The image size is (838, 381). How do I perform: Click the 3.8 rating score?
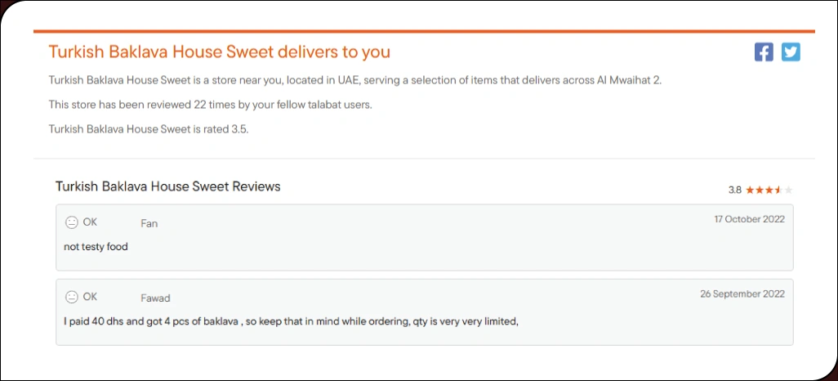tap(734, 190)
